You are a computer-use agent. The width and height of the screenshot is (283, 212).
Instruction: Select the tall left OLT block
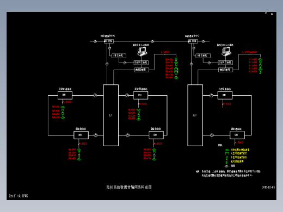click(111, 115)
